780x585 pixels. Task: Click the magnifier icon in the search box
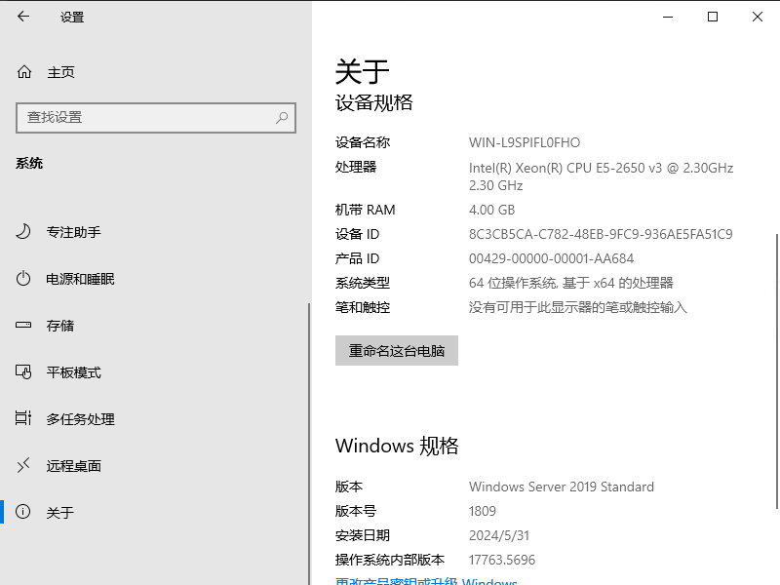coord(281,118)
